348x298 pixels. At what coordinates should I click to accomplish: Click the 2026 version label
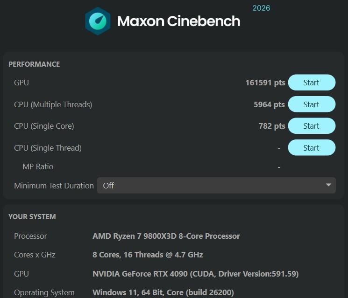261,8
